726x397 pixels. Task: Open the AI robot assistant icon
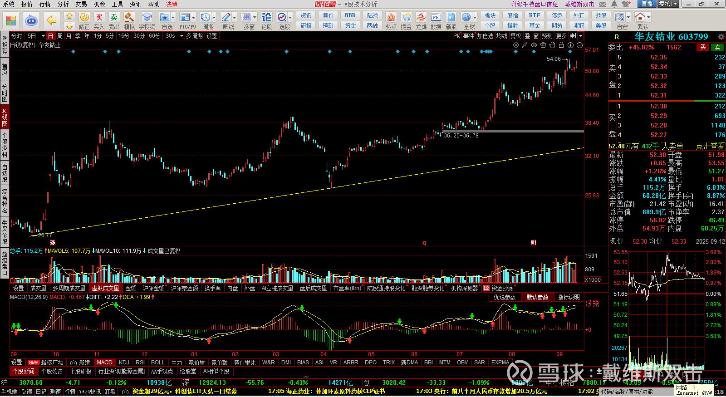tap(31, 20)
